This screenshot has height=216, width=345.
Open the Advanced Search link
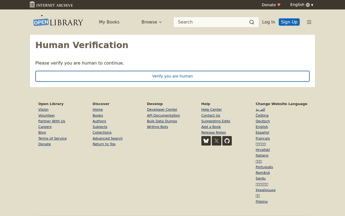(x=108, y=139)
